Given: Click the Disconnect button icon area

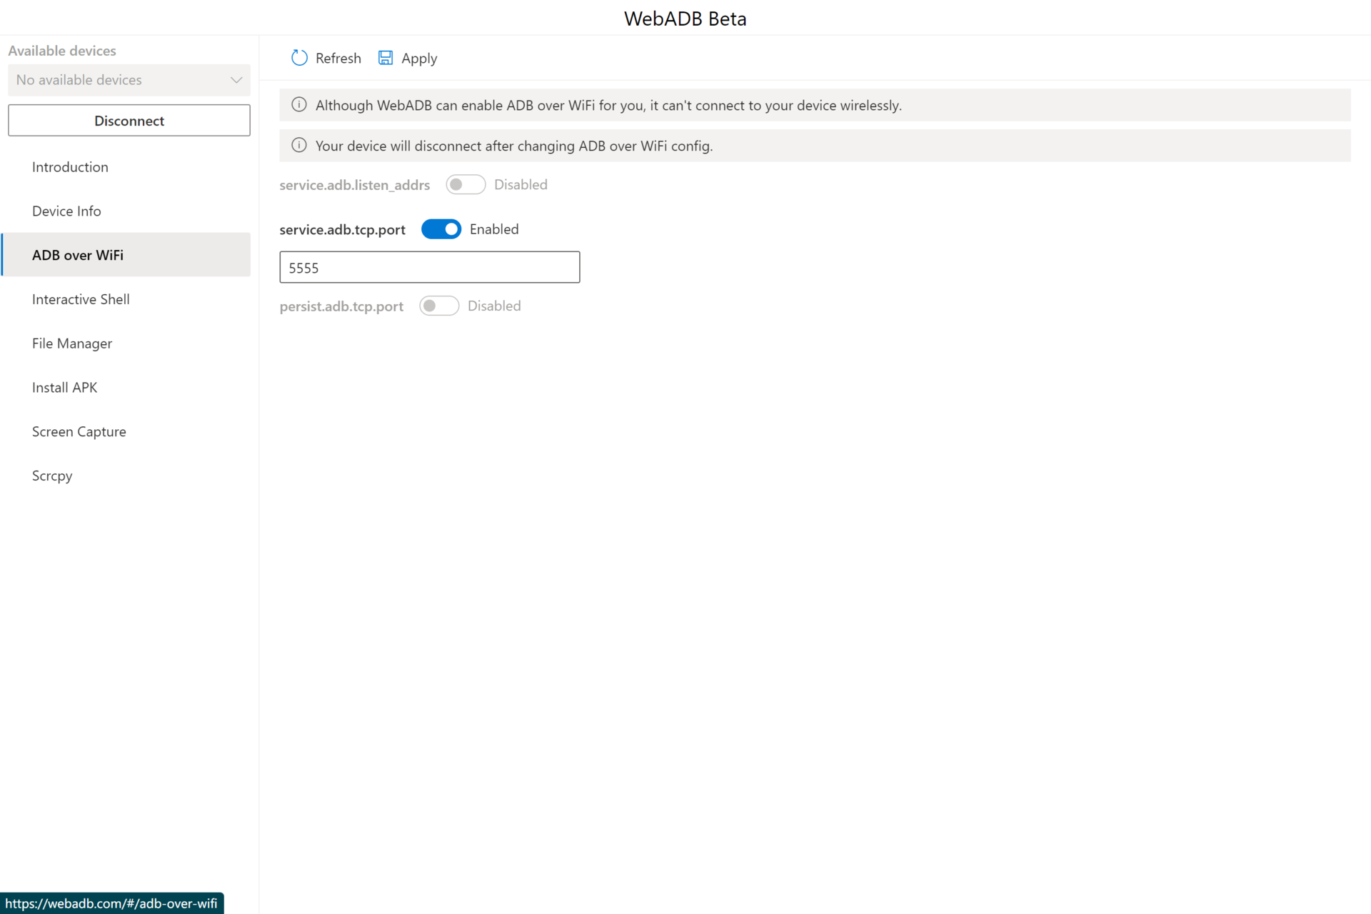Looking at the screenshot, I should point(129,119).
